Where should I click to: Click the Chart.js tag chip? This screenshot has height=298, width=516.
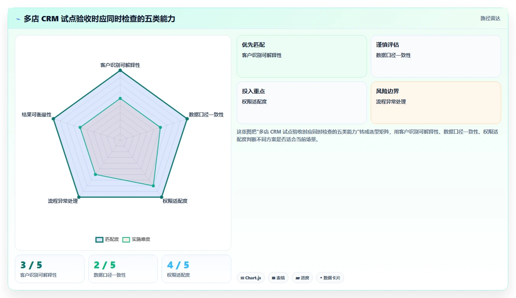pos(251,278)
